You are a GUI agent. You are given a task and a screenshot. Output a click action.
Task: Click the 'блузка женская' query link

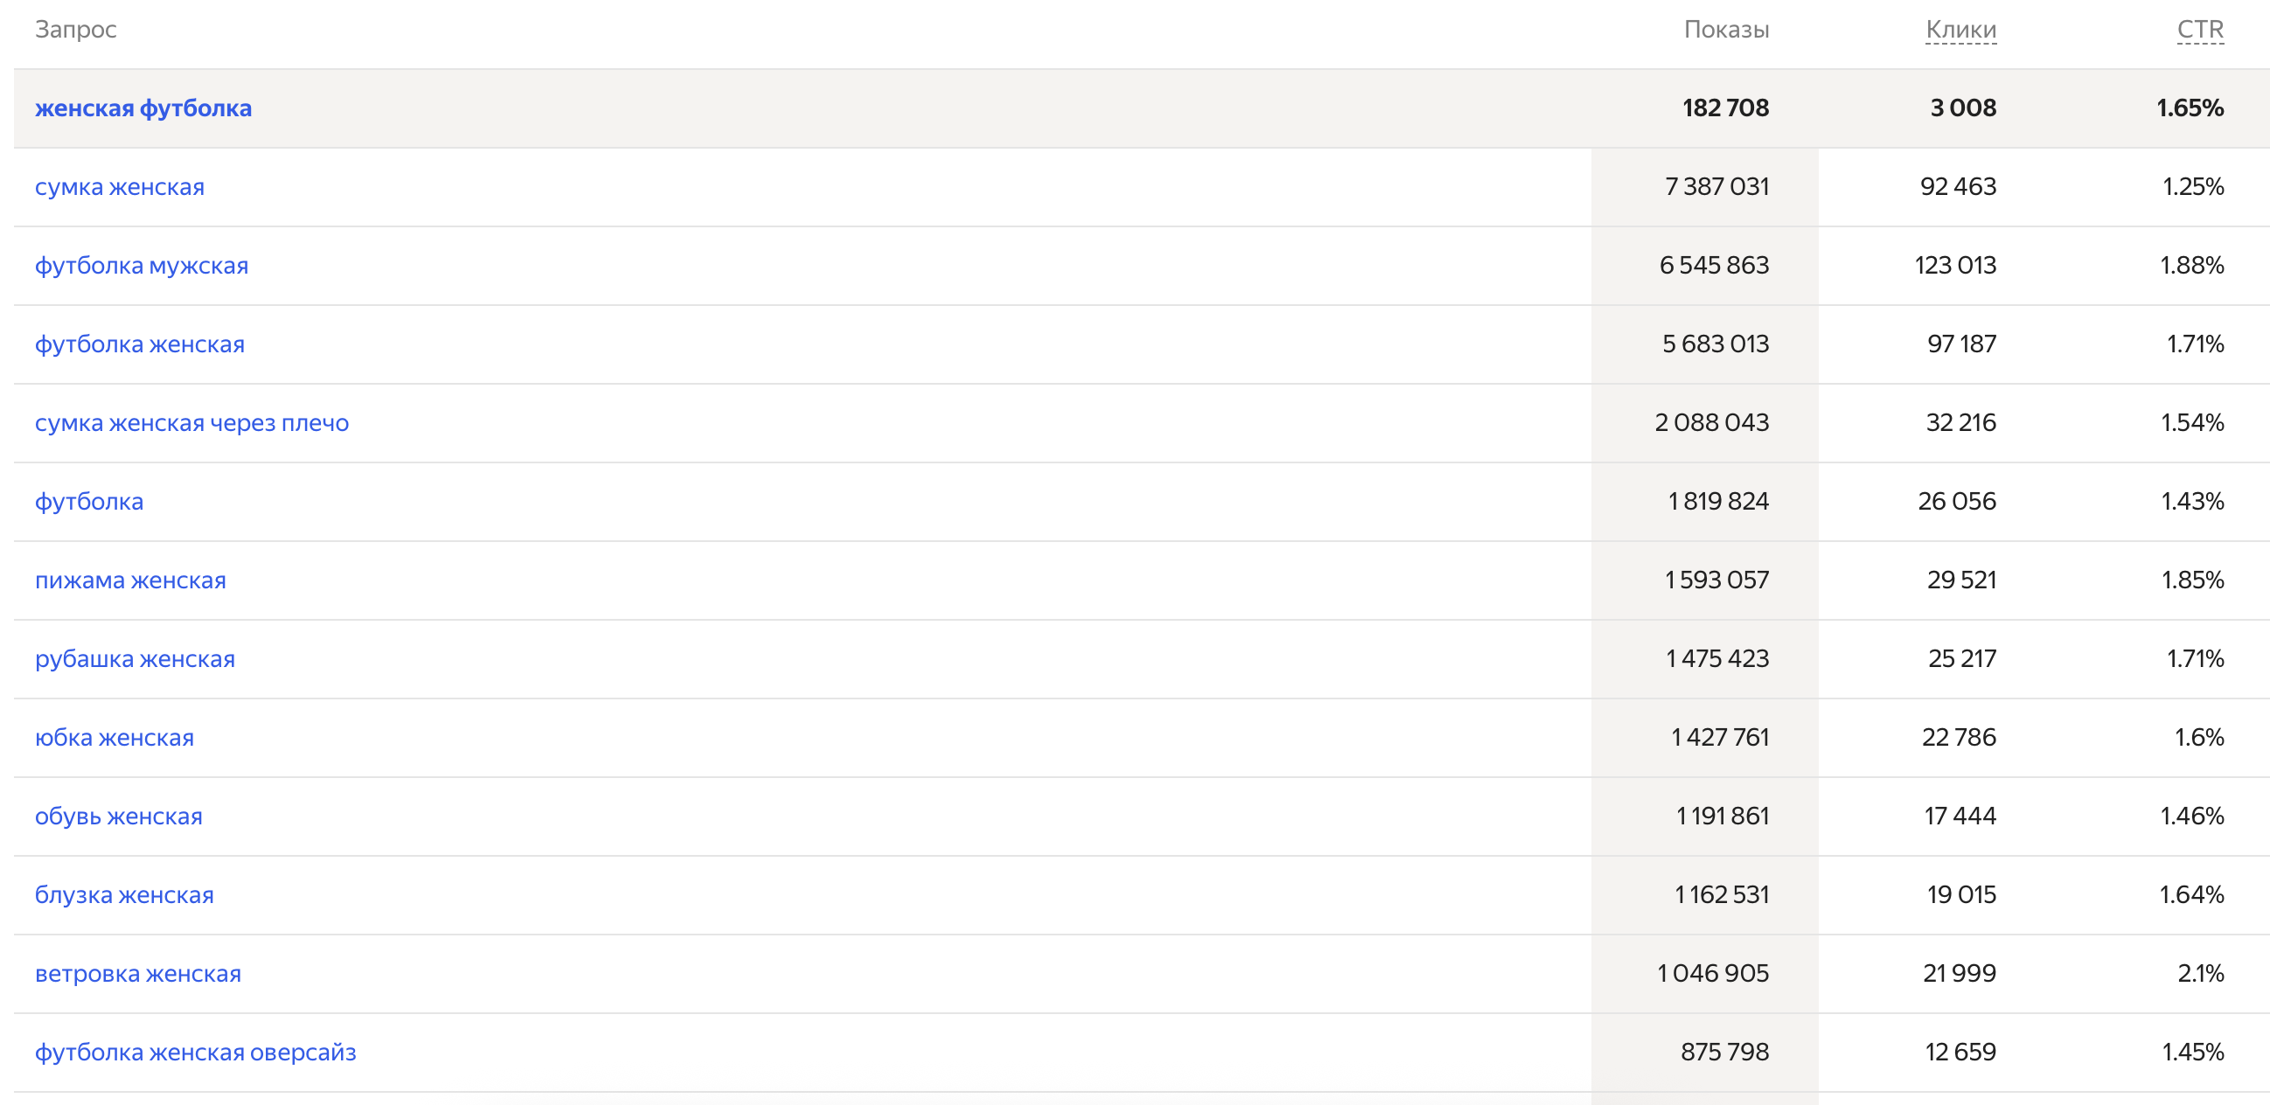(x=124, y=895)
